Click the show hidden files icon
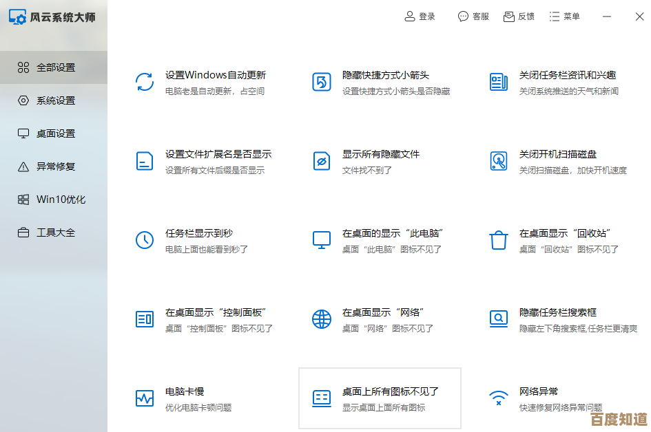The height and width of the screenshot is (432, 651). click(x=322, y=162)
